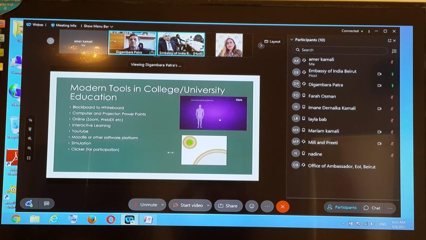The image size is (426, 240).
Task: Open the Webex Assistant icon at bottom left
Action: point(29,203)
